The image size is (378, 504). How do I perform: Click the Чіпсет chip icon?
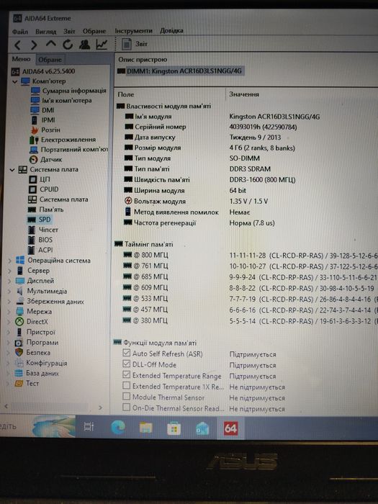(32, 230)
